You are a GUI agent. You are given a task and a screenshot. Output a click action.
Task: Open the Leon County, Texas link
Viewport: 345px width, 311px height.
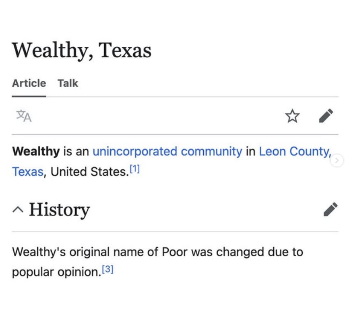(x=295, y=151)
